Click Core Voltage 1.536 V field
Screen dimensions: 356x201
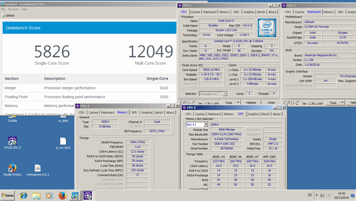(244, 35)
